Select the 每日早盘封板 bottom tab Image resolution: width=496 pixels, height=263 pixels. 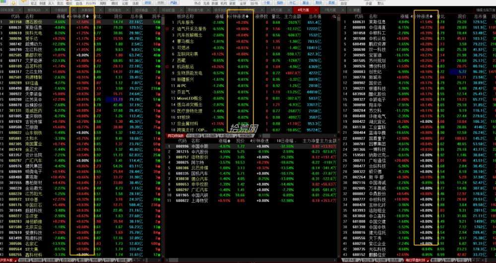[416, 261]
